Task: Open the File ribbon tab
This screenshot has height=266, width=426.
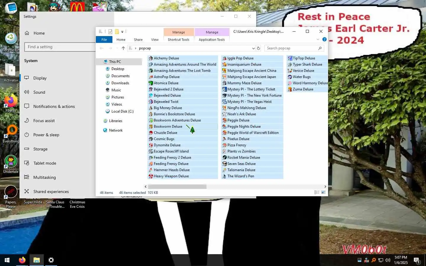Action: tap(104, 40)
